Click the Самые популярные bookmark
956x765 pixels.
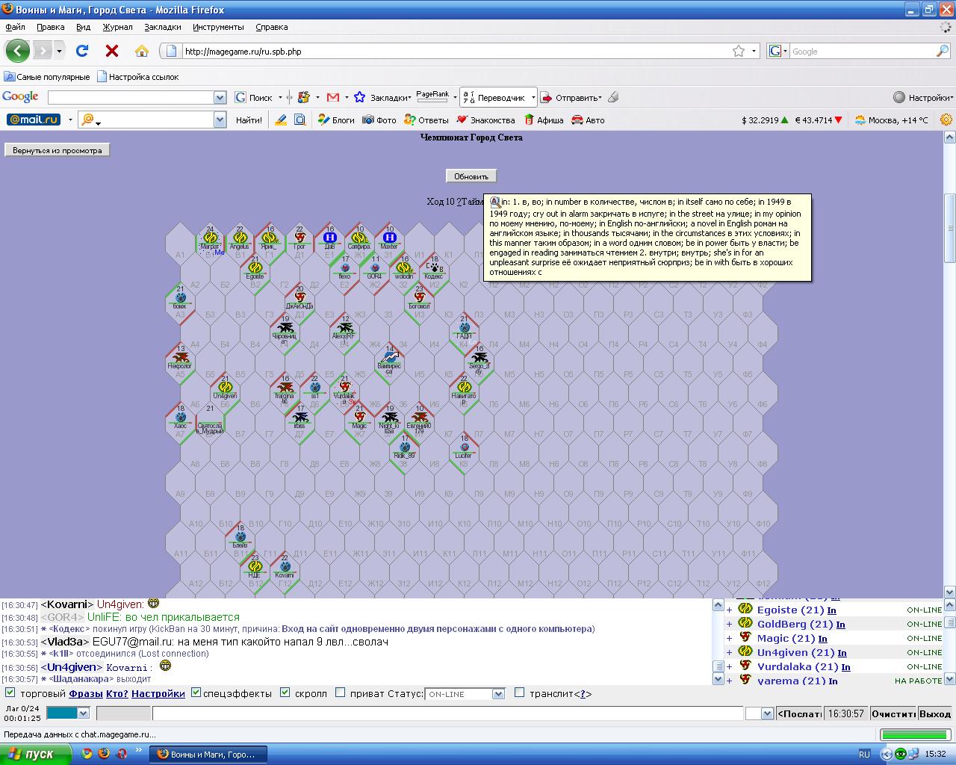[46, 76]
